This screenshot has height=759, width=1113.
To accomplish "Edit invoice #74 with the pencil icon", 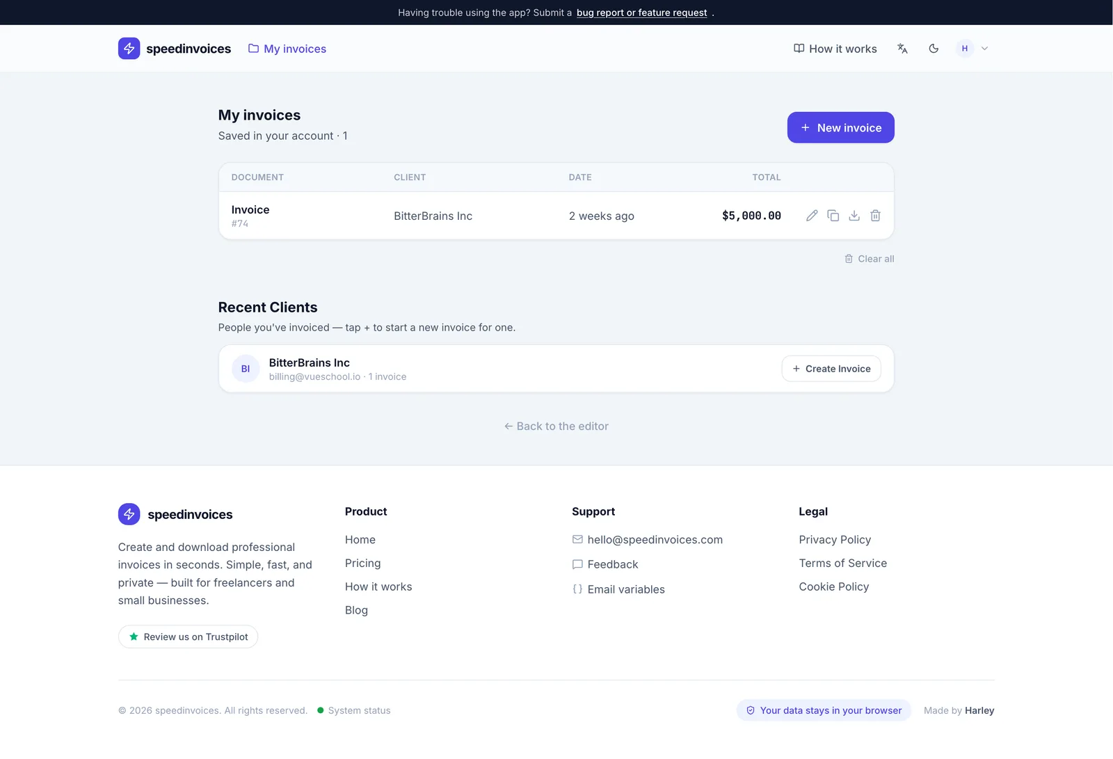I will pyautogui.click(x=812, y=216).
